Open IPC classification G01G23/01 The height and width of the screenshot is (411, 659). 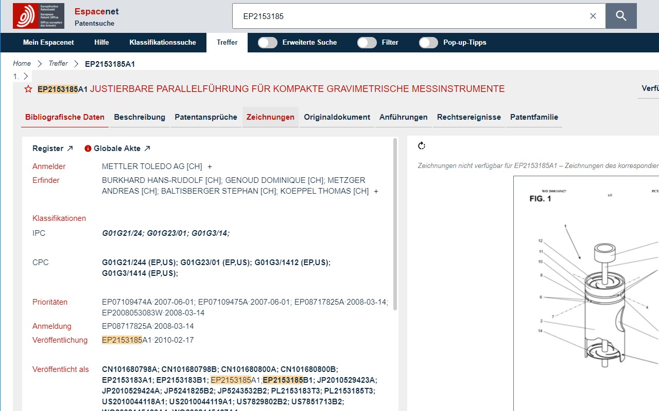coord(167,233)
